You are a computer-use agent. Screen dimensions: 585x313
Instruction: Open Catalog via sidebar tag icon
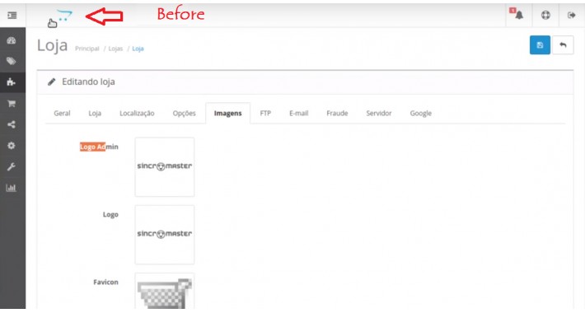tap(12, 61)
